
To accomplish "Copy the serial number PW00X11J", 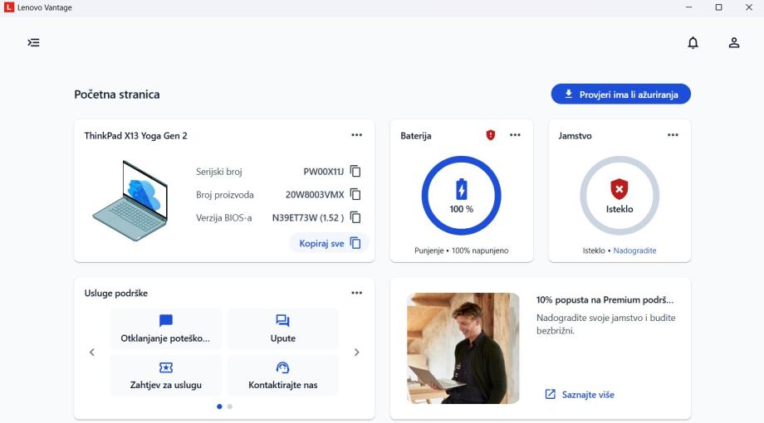I will pyautogui.click(x=355, y=172).
